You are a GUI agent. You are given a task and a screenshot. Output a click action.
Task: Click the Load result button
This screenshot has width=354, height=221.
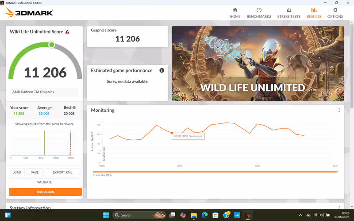[x=17, y=172]
